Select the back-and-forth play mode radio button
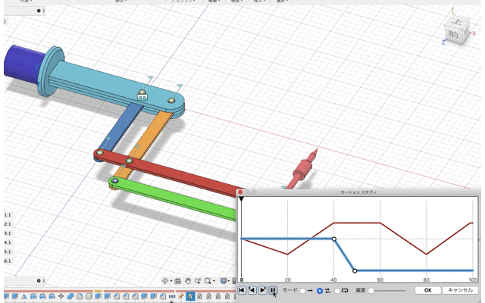The width and height of the screenshot is (485, 303). pos(320,291)
